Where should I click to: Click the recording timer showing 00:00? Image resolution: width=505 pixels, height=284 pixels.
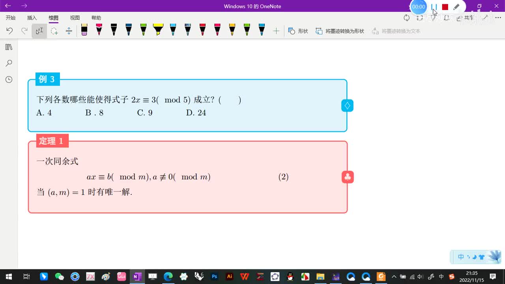419,7
